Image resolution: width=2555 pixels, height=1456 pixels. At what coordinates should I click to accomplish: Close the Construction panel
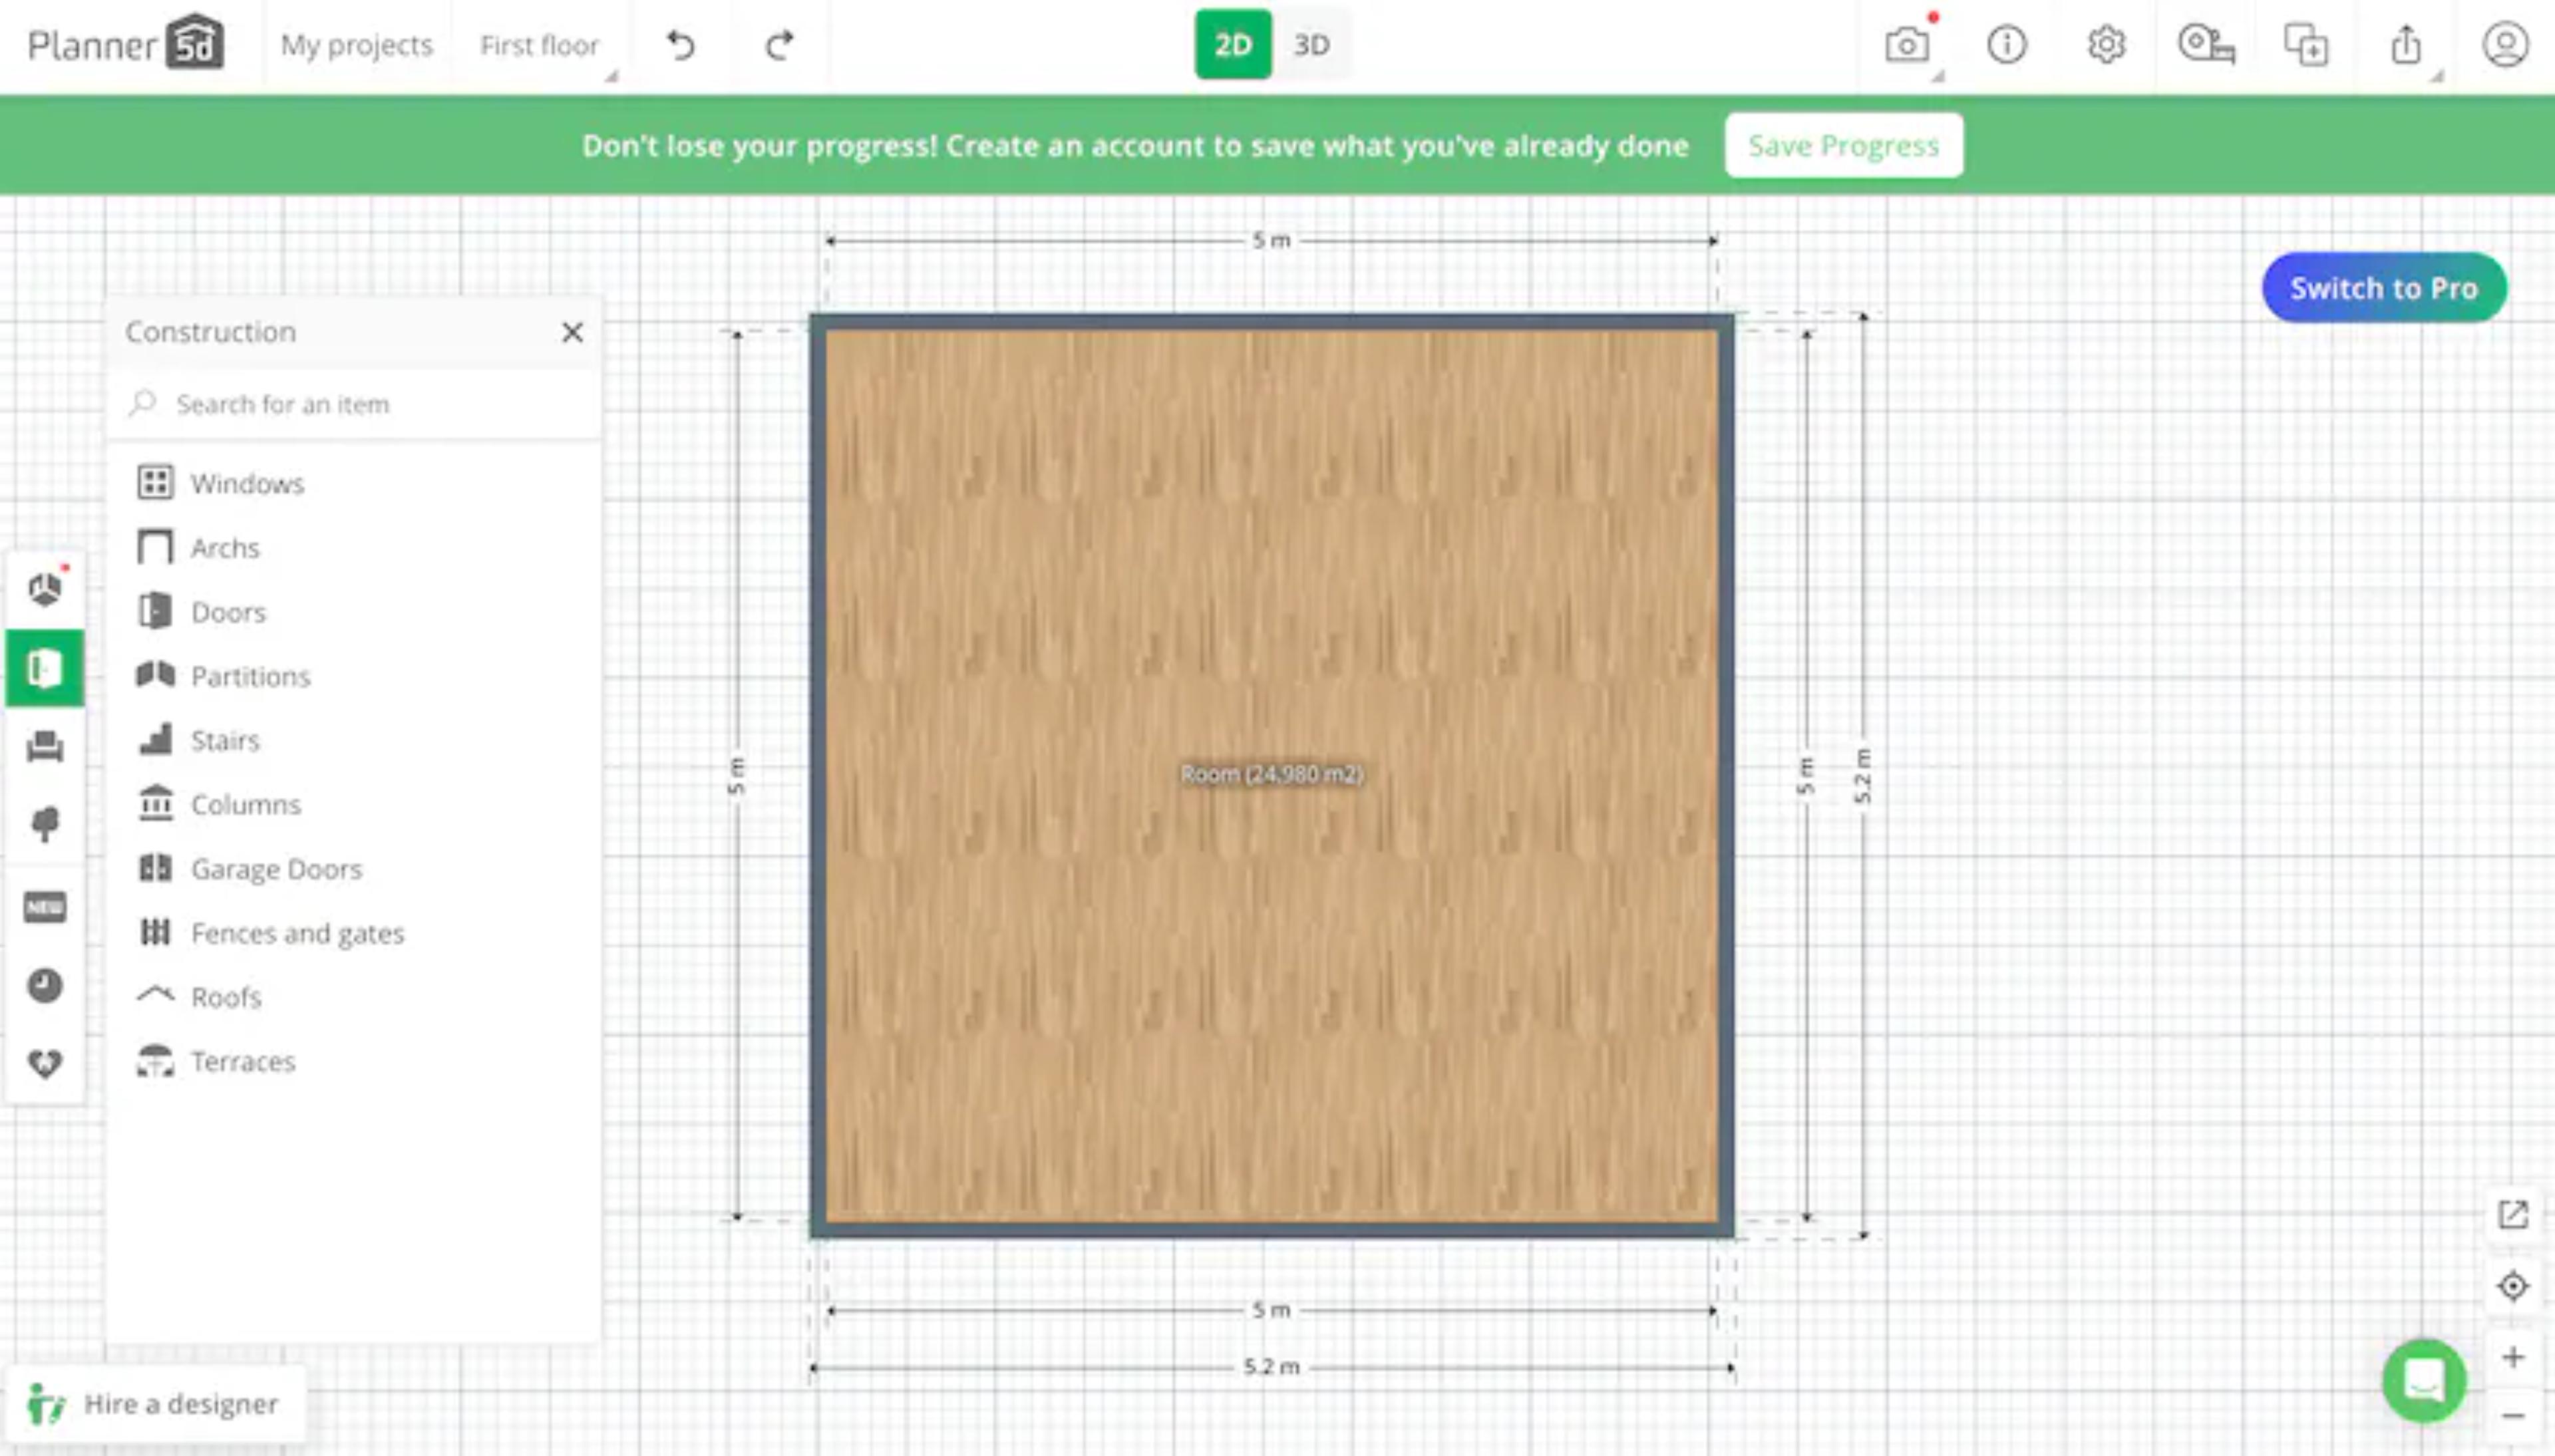[x=572, y=332]
